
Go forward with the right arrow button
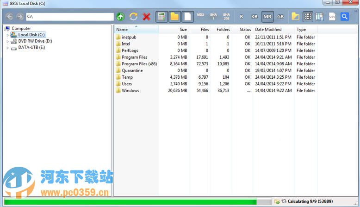tap(20, 17)
